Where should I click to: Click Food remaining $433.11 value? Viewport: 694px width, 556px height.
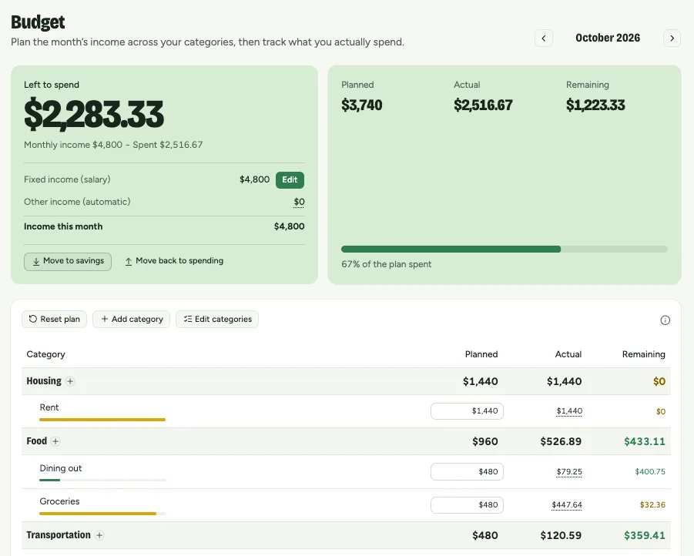coord(645,442)
